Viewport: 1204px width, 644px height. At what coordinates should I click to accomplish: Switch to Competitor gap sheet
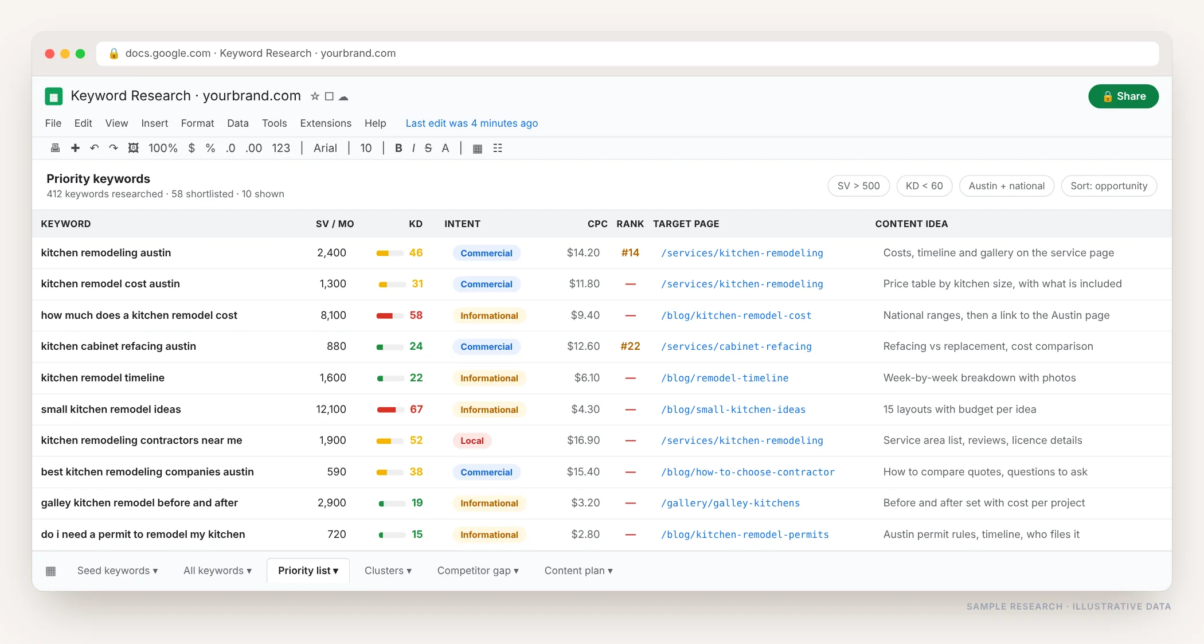(478, 571)
